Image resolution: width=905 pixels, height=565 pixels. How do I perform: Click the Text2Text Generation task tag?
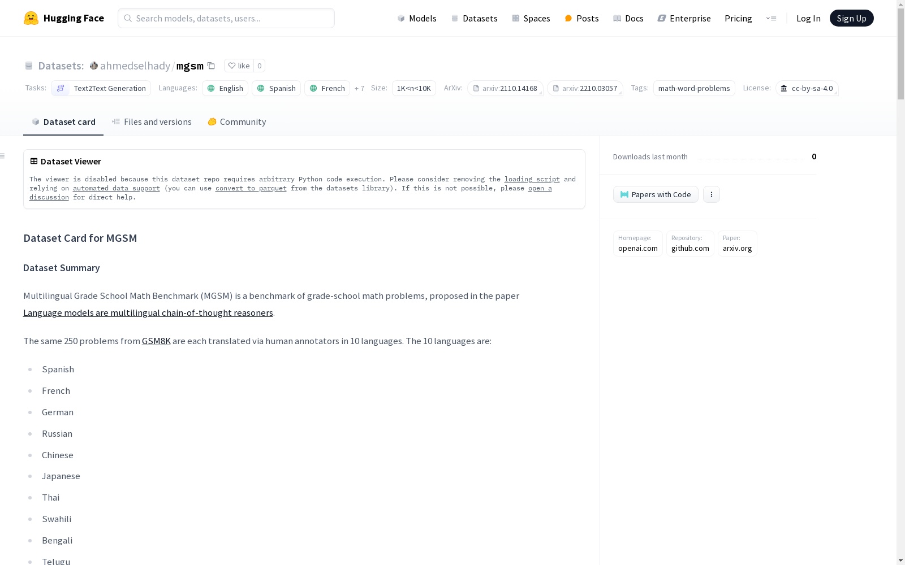[101, 88]
